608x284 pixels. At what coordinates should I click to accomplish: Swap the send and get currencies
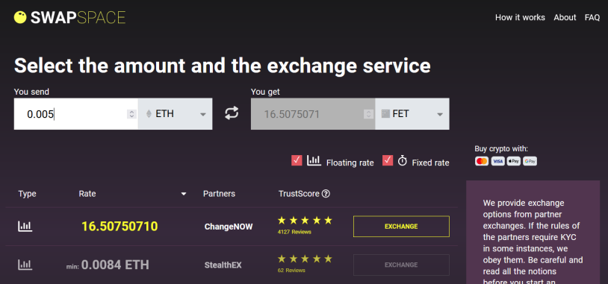point(232,113)
